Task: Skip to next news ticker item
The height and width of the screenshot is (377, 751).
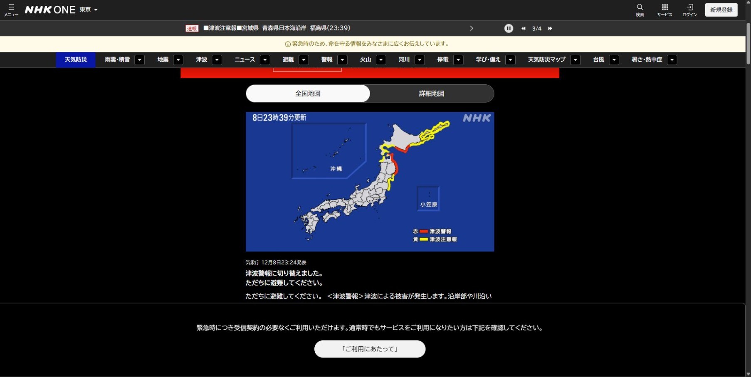Action: 550,28
